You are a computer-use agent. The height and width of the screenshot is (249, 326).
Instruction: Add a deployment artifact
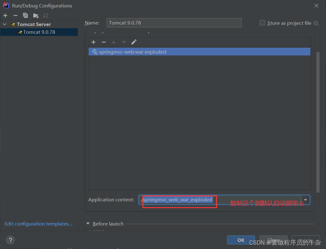point(93,42)
